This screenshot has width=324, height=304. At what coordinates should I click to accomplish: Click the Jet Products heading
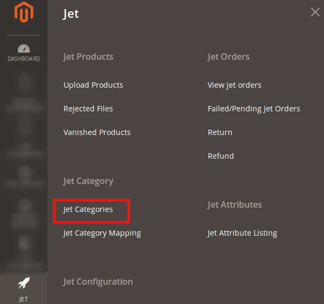click(x=88, y=57)
